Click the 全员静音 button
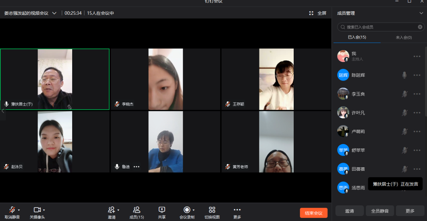The width and height of the screenshot is (427, 221). point(380,211)
